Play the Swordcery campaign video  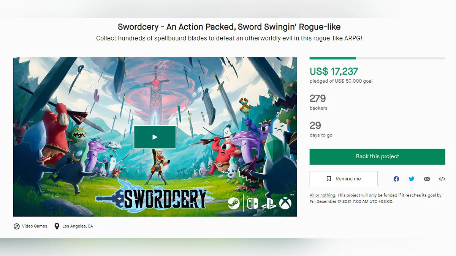click(x=155, y=137)
